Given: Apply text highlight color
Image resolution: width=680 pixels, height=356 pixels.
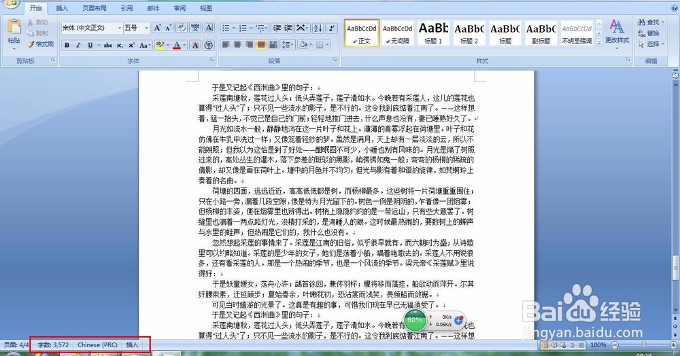Looking at the screenshot, I should pyautogui.click(x=159, y=45).
